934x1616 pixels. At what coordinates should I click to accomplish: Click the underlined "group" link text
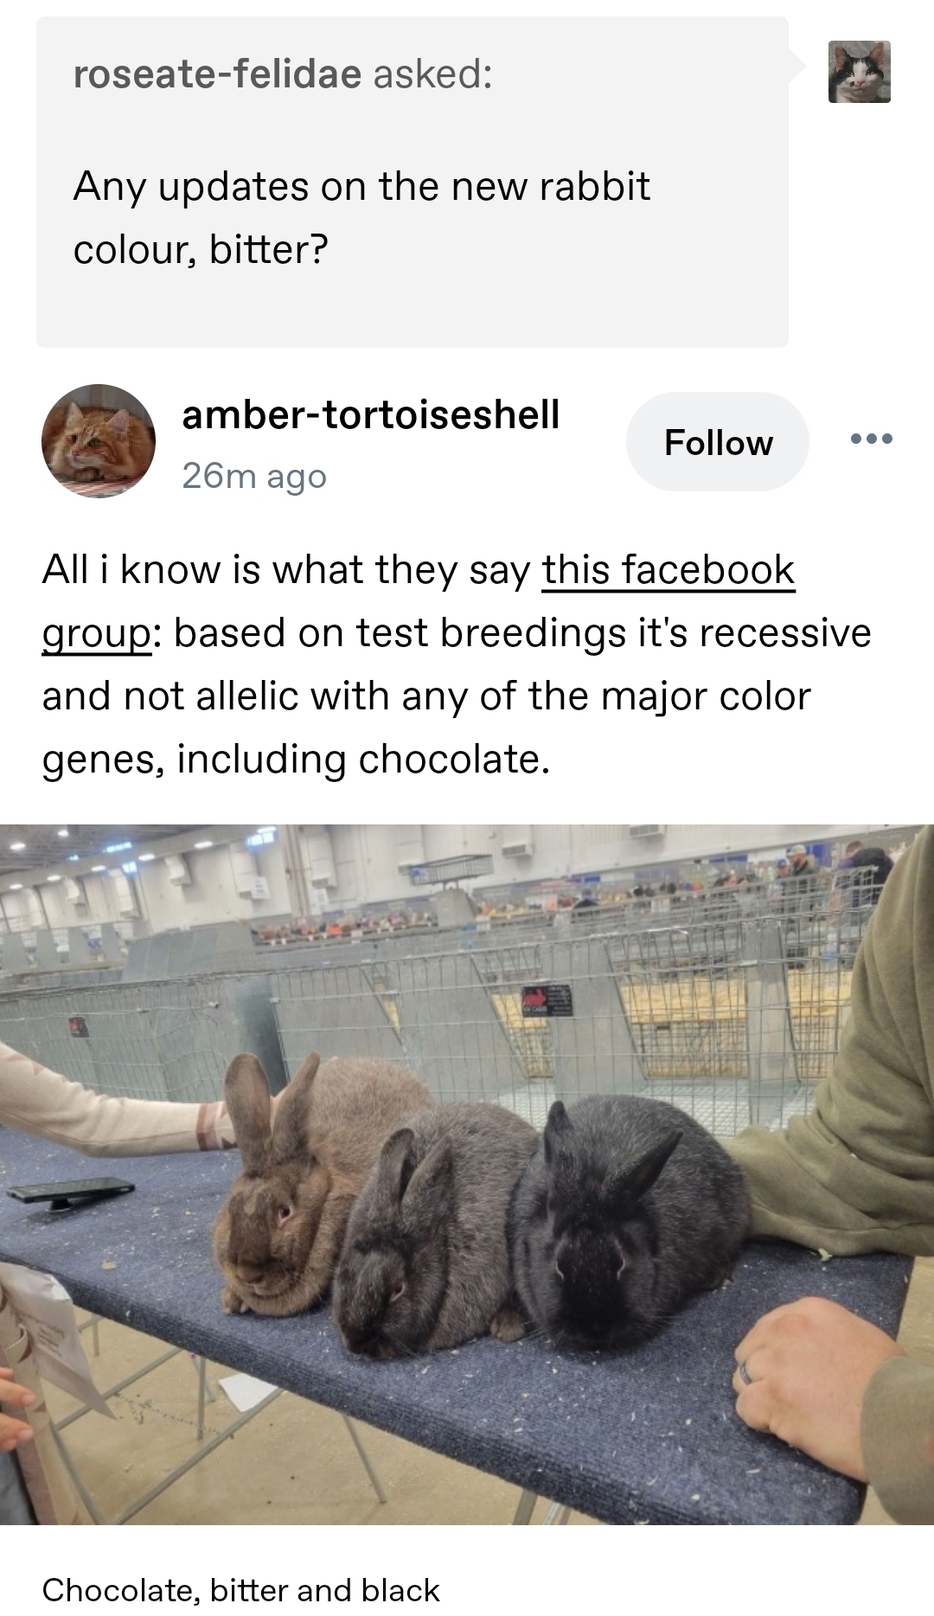point(97,634)
